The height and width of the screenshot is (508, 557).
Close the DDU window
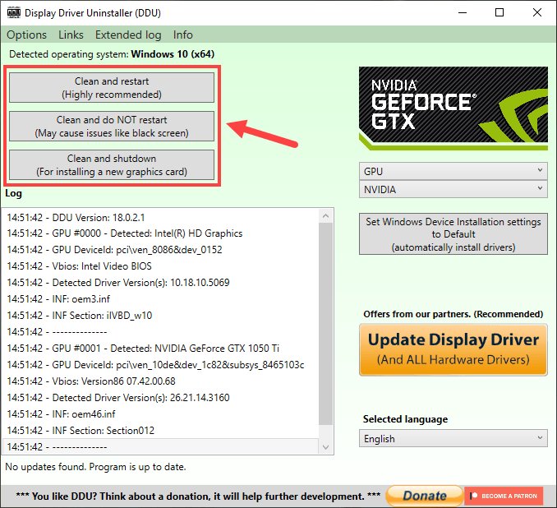point(537,13)
